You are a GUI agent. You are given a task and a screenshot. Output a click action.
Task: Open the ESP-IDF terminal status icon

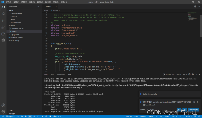[x=46, y=117]
